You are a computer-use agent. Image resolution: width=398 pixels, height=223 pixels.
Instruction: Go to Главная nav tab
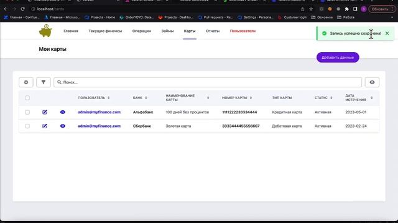(x=71, y=31)
